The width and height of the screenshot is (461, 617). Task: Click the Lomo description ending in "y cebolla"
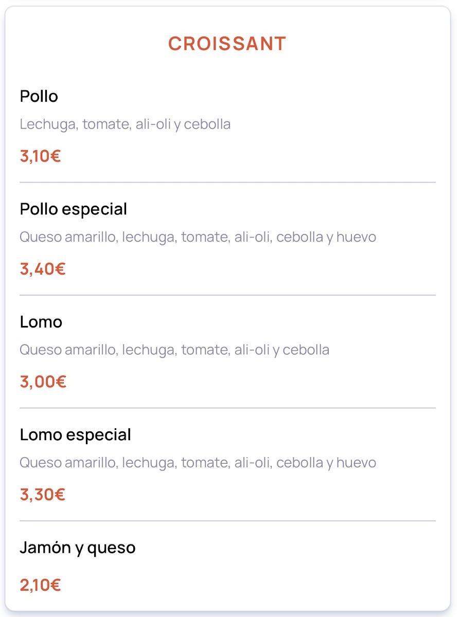[174, 350]
